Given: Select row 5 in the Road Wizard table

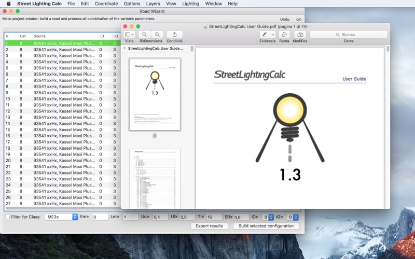Looking at the screenshot, I should click(x=63, y=68).
